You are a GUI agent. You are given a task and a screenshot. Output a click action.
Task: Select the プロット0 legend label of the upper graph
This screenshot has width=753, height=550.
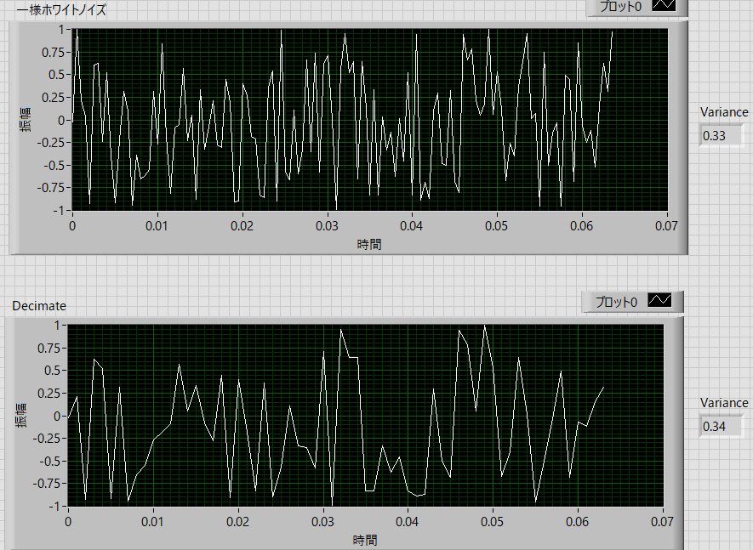tap(618, 6)
